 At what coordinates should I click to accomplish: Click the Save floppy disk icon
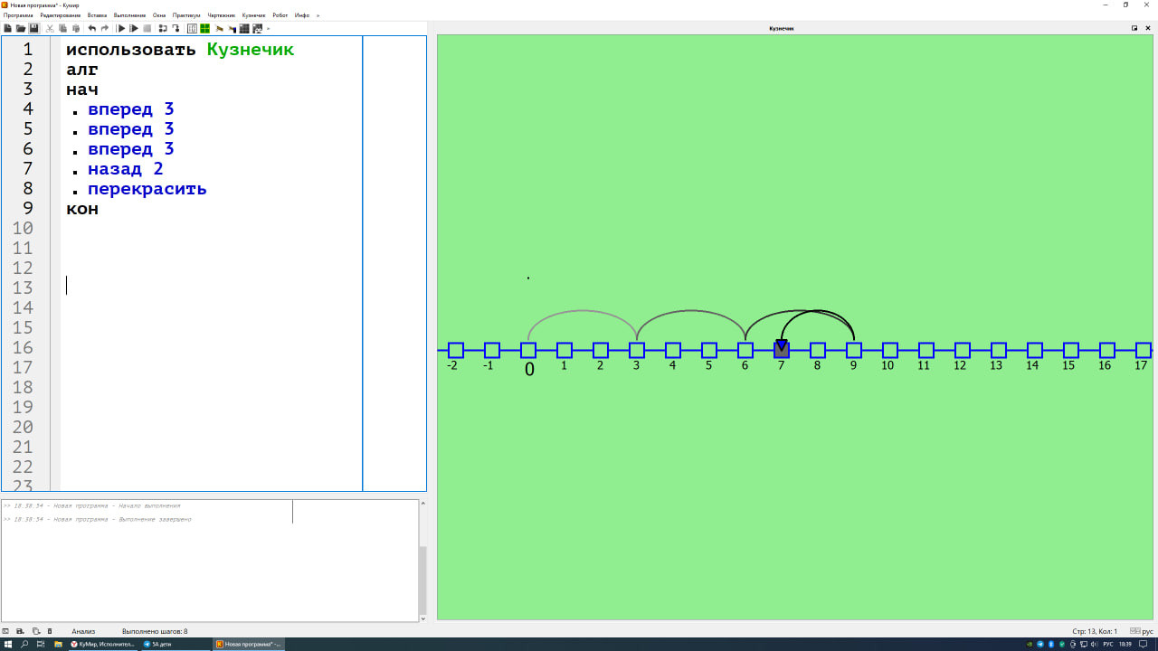point(34,28)
